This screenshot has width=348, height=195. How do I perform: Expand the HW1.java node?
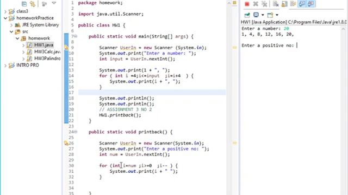(23, 45)
